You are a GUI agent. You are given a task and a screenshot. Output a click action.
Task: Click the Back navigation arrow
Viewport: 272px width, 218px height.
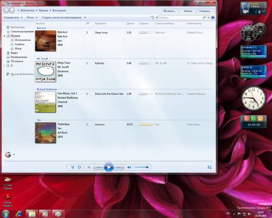6,10
